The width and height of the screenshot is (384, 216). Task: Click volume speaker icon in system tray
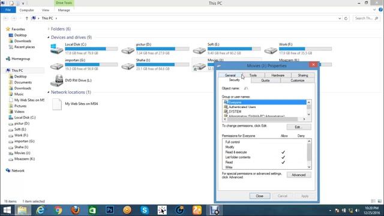358,211
